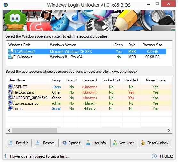Click the ASPNET user account icon

10,87
